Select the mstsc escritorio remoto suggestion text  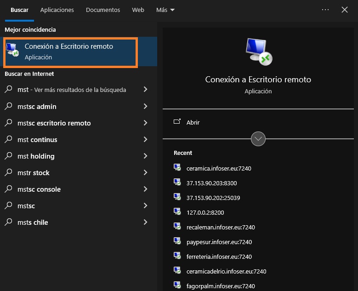(x=54, y=123)
